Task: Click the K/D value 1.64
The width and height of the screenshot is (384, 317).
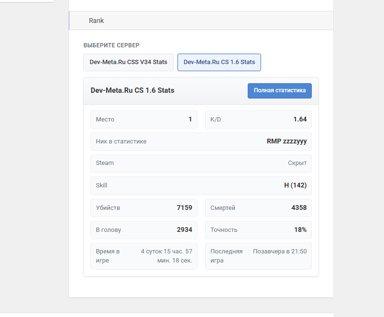Action: tap(300, 119)
